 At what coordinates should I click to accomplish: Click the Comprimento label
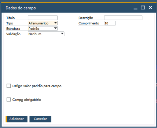pos(89,23)
